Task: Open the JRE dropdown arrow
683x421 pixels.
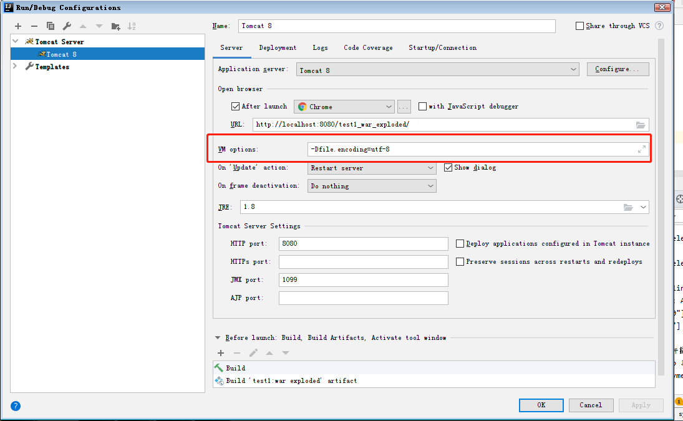Action: pos(643,207)
